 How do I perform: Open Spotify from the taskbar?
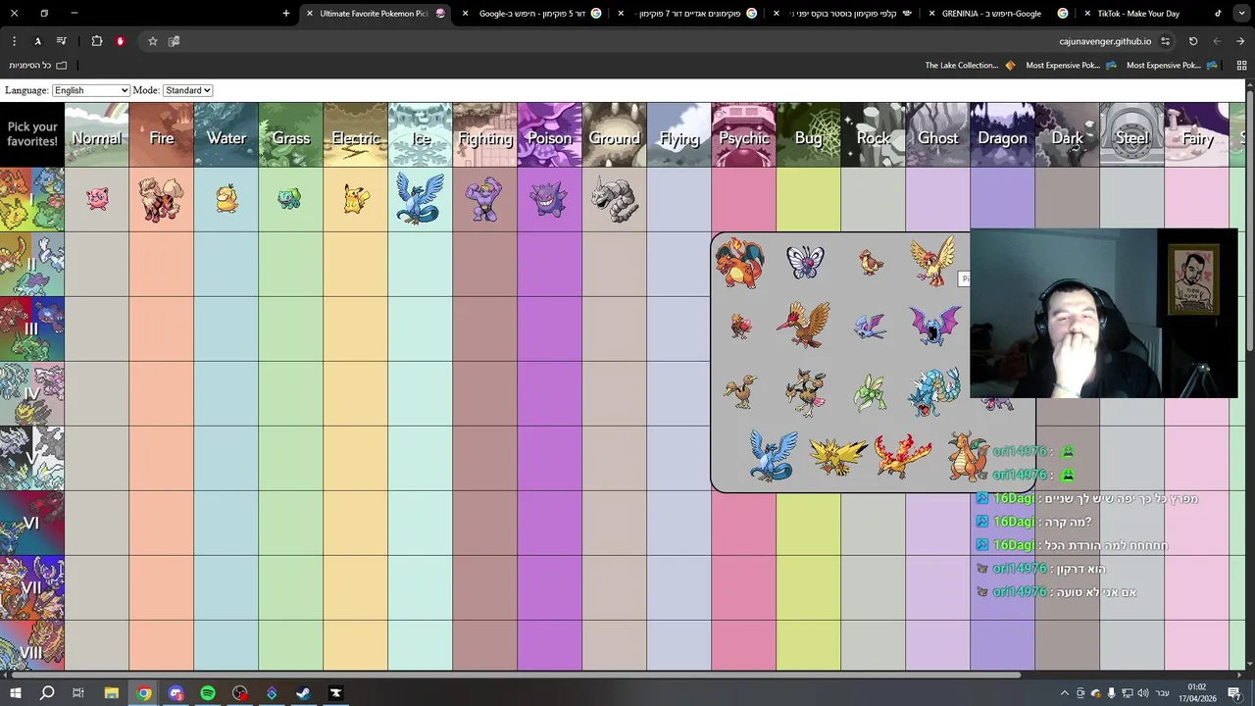pyautogui.click(x=208, y=693)
